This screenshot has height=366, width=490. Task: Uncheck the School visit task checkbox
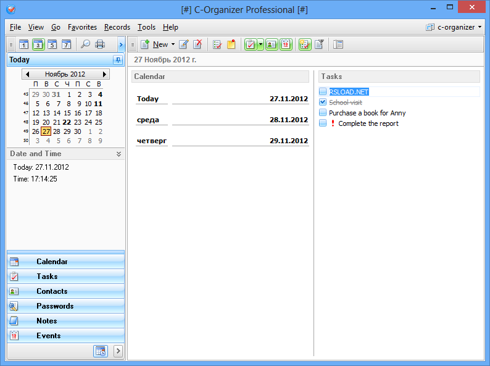[323, 102]
